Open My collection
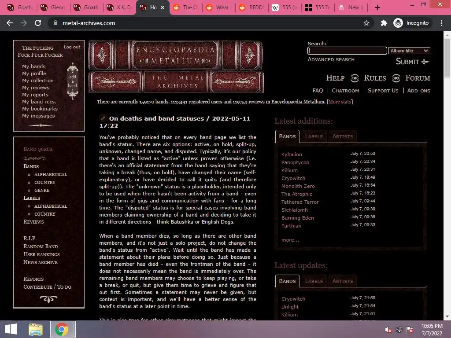 click(38, 81)
